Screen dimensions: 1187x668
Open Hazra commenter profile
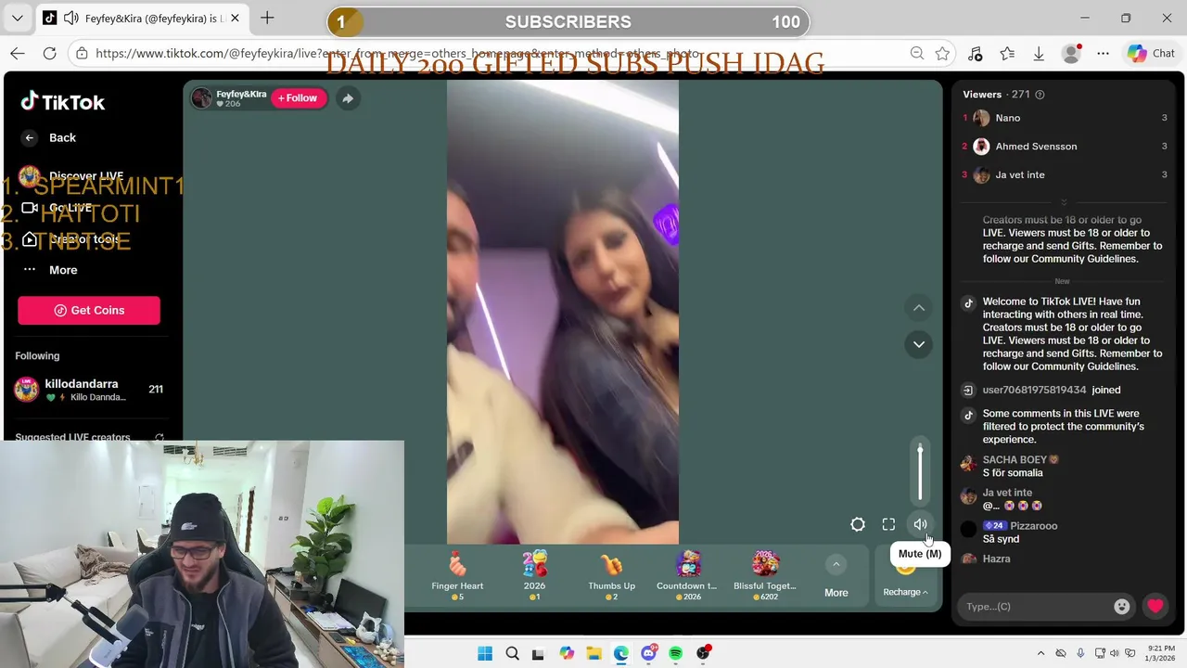click(969, 559)
